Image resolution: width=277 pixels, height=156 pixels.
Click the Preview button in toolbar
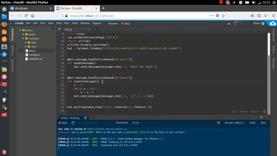(x=113, y=23)
